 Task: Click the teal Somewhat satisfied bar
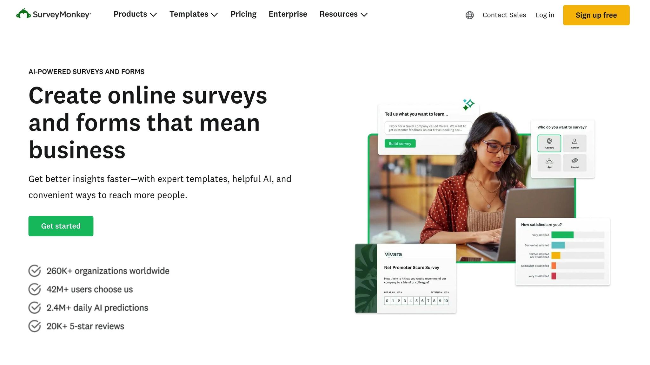point(558,245)
